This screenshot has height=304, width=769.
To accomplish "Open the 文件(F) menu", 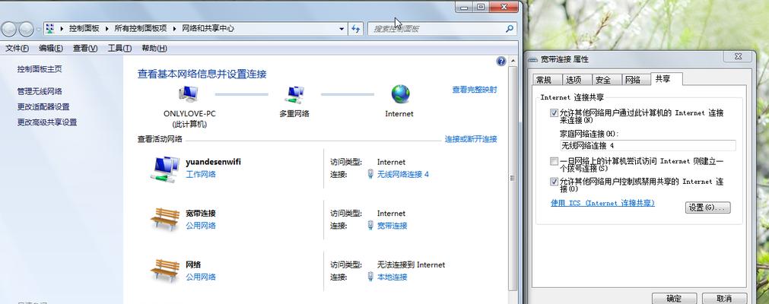I will (17, 48).
